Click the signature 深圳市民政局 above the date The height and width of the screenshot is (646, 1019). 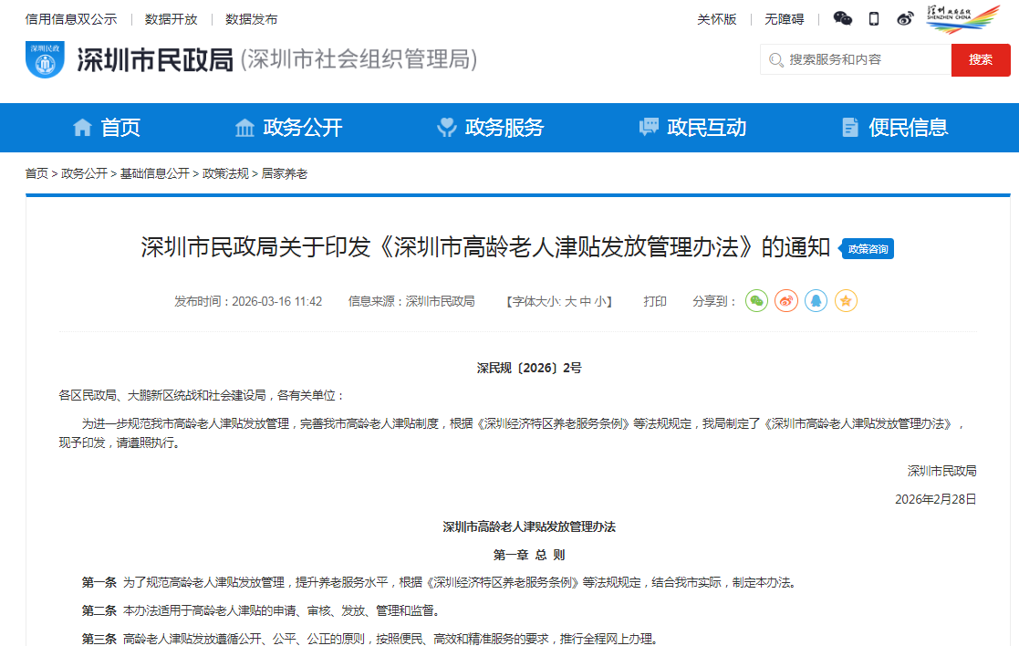point(942,471)
